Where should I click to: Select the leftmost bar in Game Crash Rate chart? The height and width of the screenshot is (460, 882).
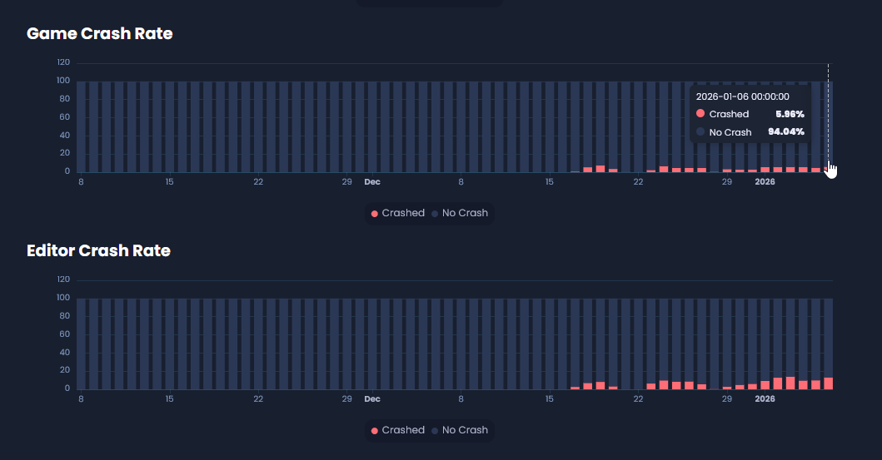82,125
